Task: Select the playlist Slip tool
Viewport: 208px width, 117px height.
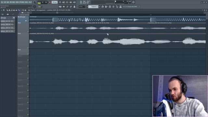Action: 16,10
